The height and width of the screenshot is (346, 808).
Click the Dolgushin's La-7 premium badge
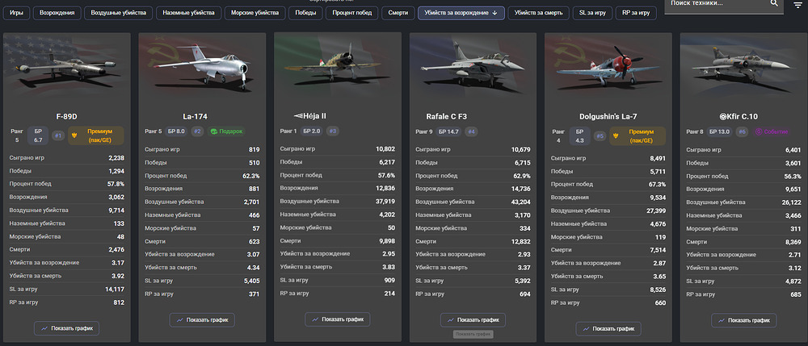pos(638,135)
